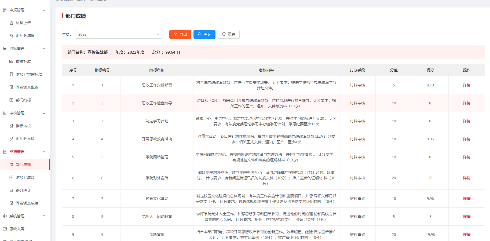Open 详情 for 党外人士团结教育
Image resolution: width=490 pixels, height=241 pixels.
coord(467,217)
